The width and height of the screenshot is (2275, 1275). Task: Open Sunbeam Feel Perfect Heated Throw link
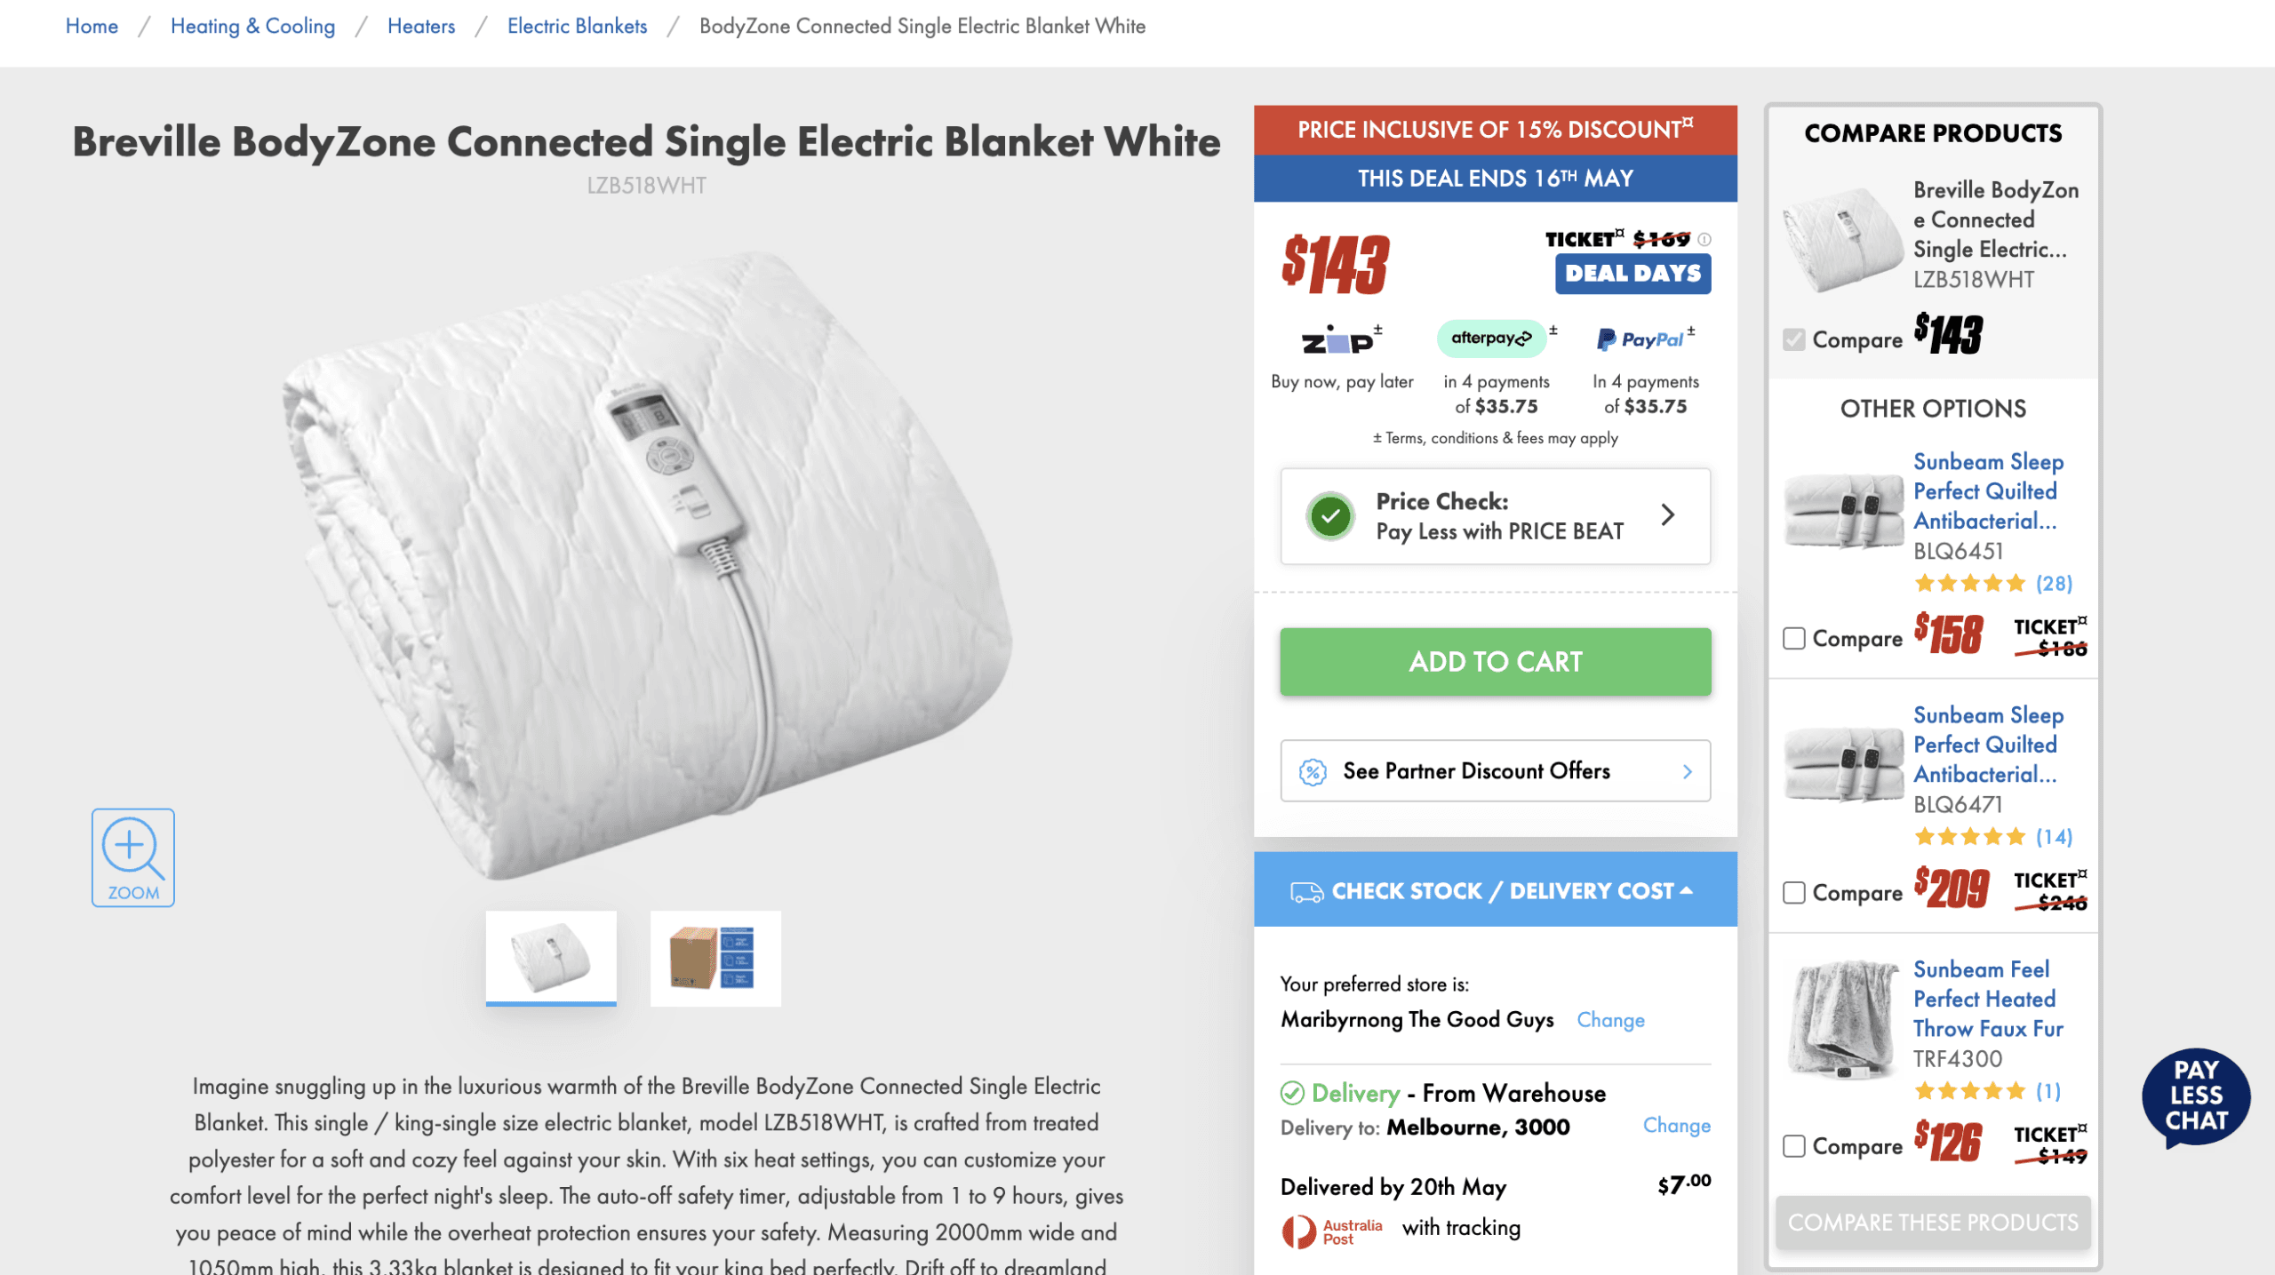[x=1988, y=999]
